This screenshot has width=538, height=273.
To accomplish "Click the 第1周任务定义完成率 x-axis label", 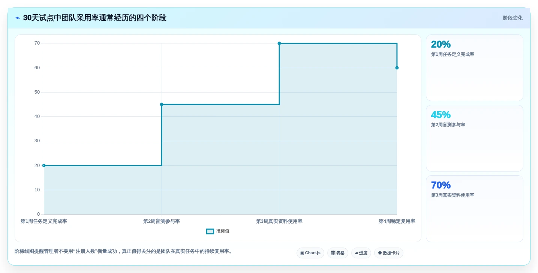I will point(44,221).
